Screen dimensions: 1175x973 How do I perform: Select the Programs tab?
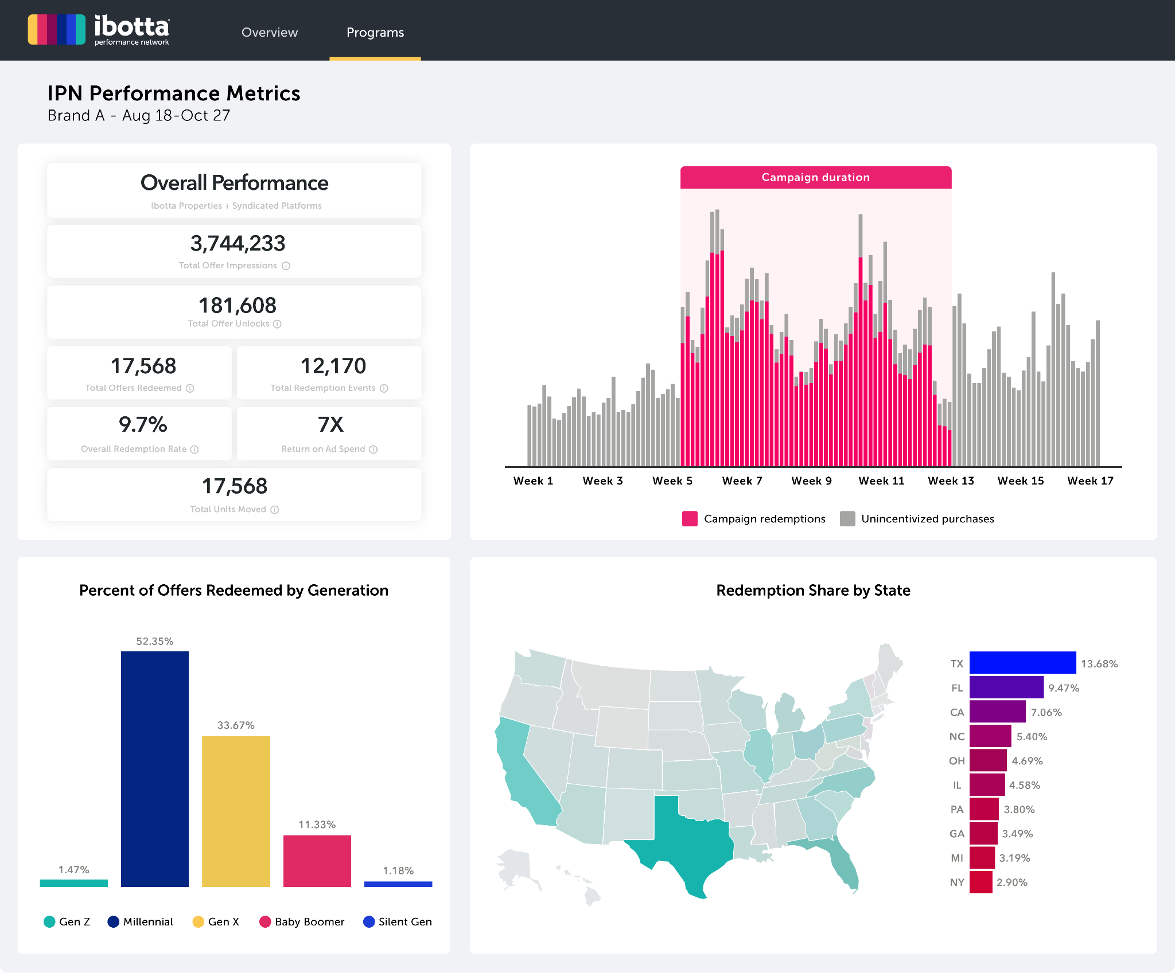[375, 33]
